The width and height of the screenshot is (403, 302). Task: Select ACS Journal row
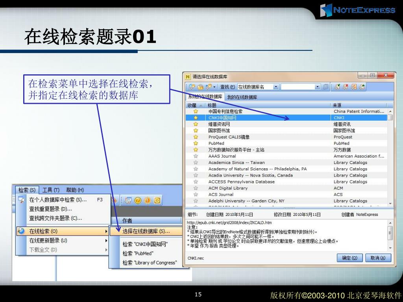pyautogui.click(x=287, y=194)
